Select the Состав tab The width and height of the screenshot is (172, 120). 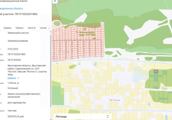43,28
